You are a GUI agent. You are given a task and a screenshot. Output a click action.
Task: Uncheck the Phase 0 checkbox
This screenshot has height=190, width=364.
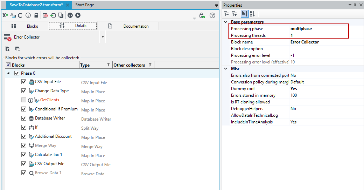(16, 73)
